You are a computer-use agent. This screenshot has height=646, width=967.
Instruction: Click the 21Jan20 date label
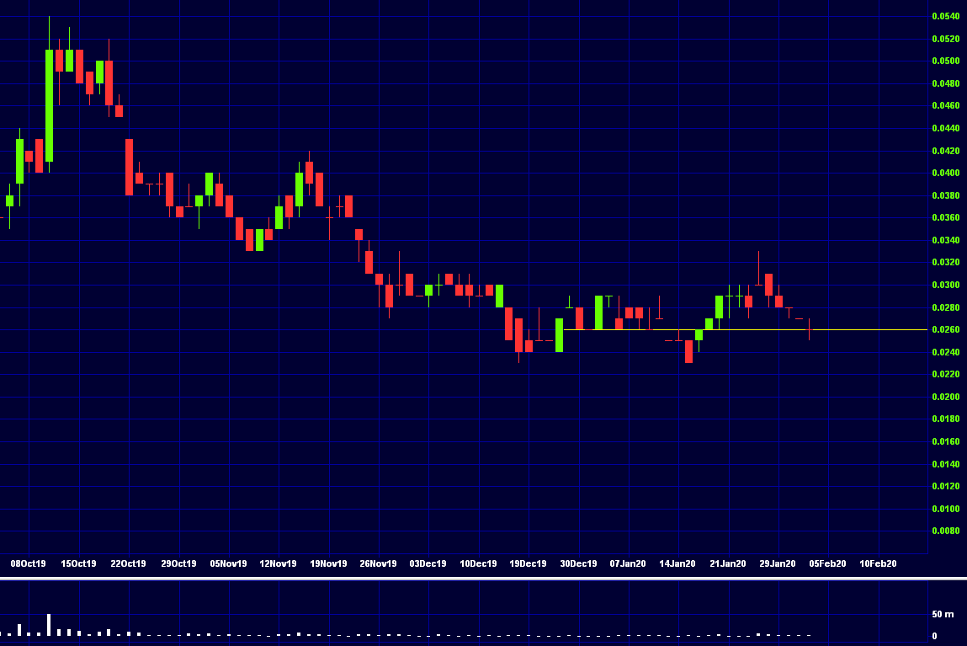click(x=728, y=564)
